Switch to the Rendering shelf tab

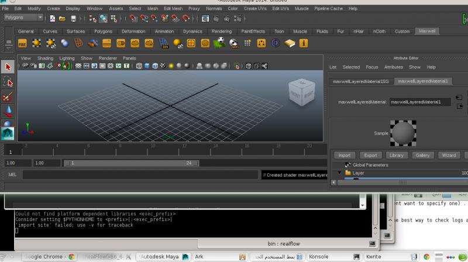(x=222, y=31)
